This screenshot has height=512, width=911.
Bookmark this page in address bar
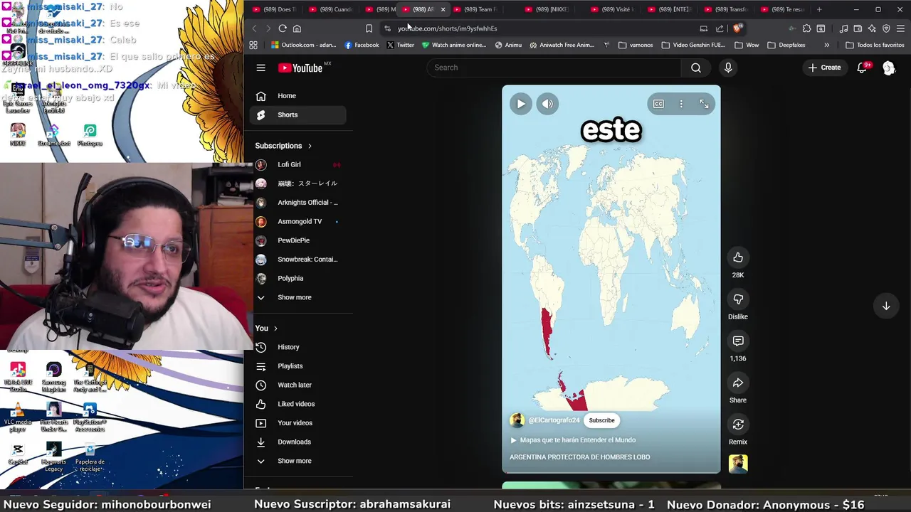pyautogui.click(x=369, y=28)
